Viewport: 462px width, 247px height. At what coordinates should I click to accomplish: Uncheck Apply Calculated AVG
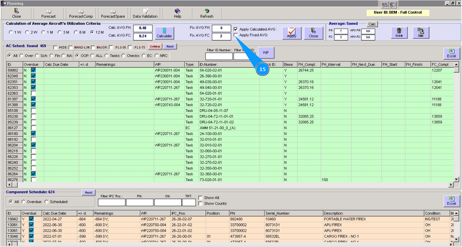tap(236, 29)
